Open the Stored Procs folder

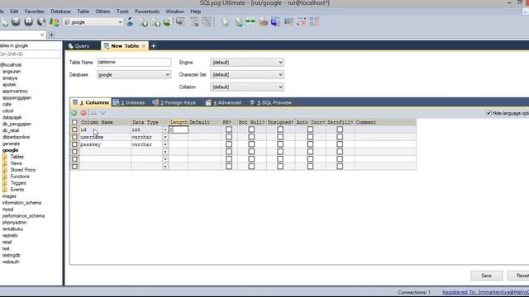pyautogui.click(x=22, y=170)
